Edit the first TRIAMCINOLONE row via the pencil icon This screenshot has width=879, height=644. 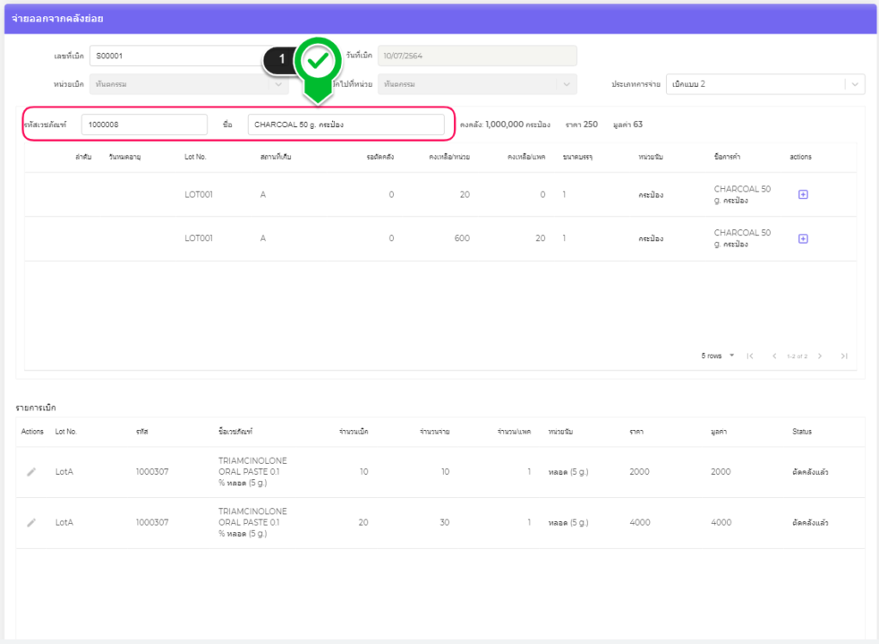click(x=32, y=472)
